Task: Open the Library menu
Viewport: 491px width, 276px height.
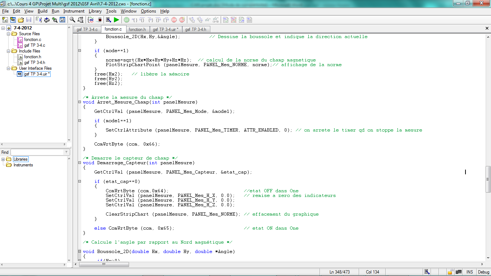Action: tap(95, 11)
